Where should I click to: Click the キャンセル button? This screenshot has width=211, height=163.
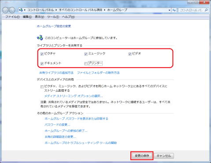pos(164,156)
